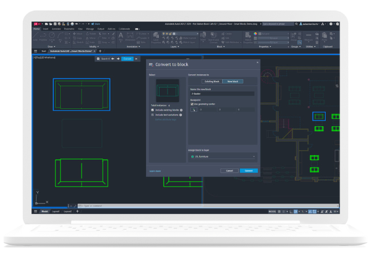The width and height of the screenshot is (371, 256).
Task: Click green layer color swatch for 20_furniture
Action: pos(192,156)
